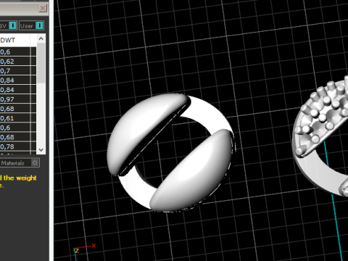348x261 pixels.
Task: Click the weight list scrollbar thumb
Action: [x=41, y=63]
